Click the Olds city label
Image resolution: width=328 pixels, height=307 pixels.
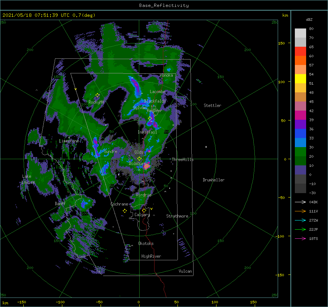click(139, 152)
